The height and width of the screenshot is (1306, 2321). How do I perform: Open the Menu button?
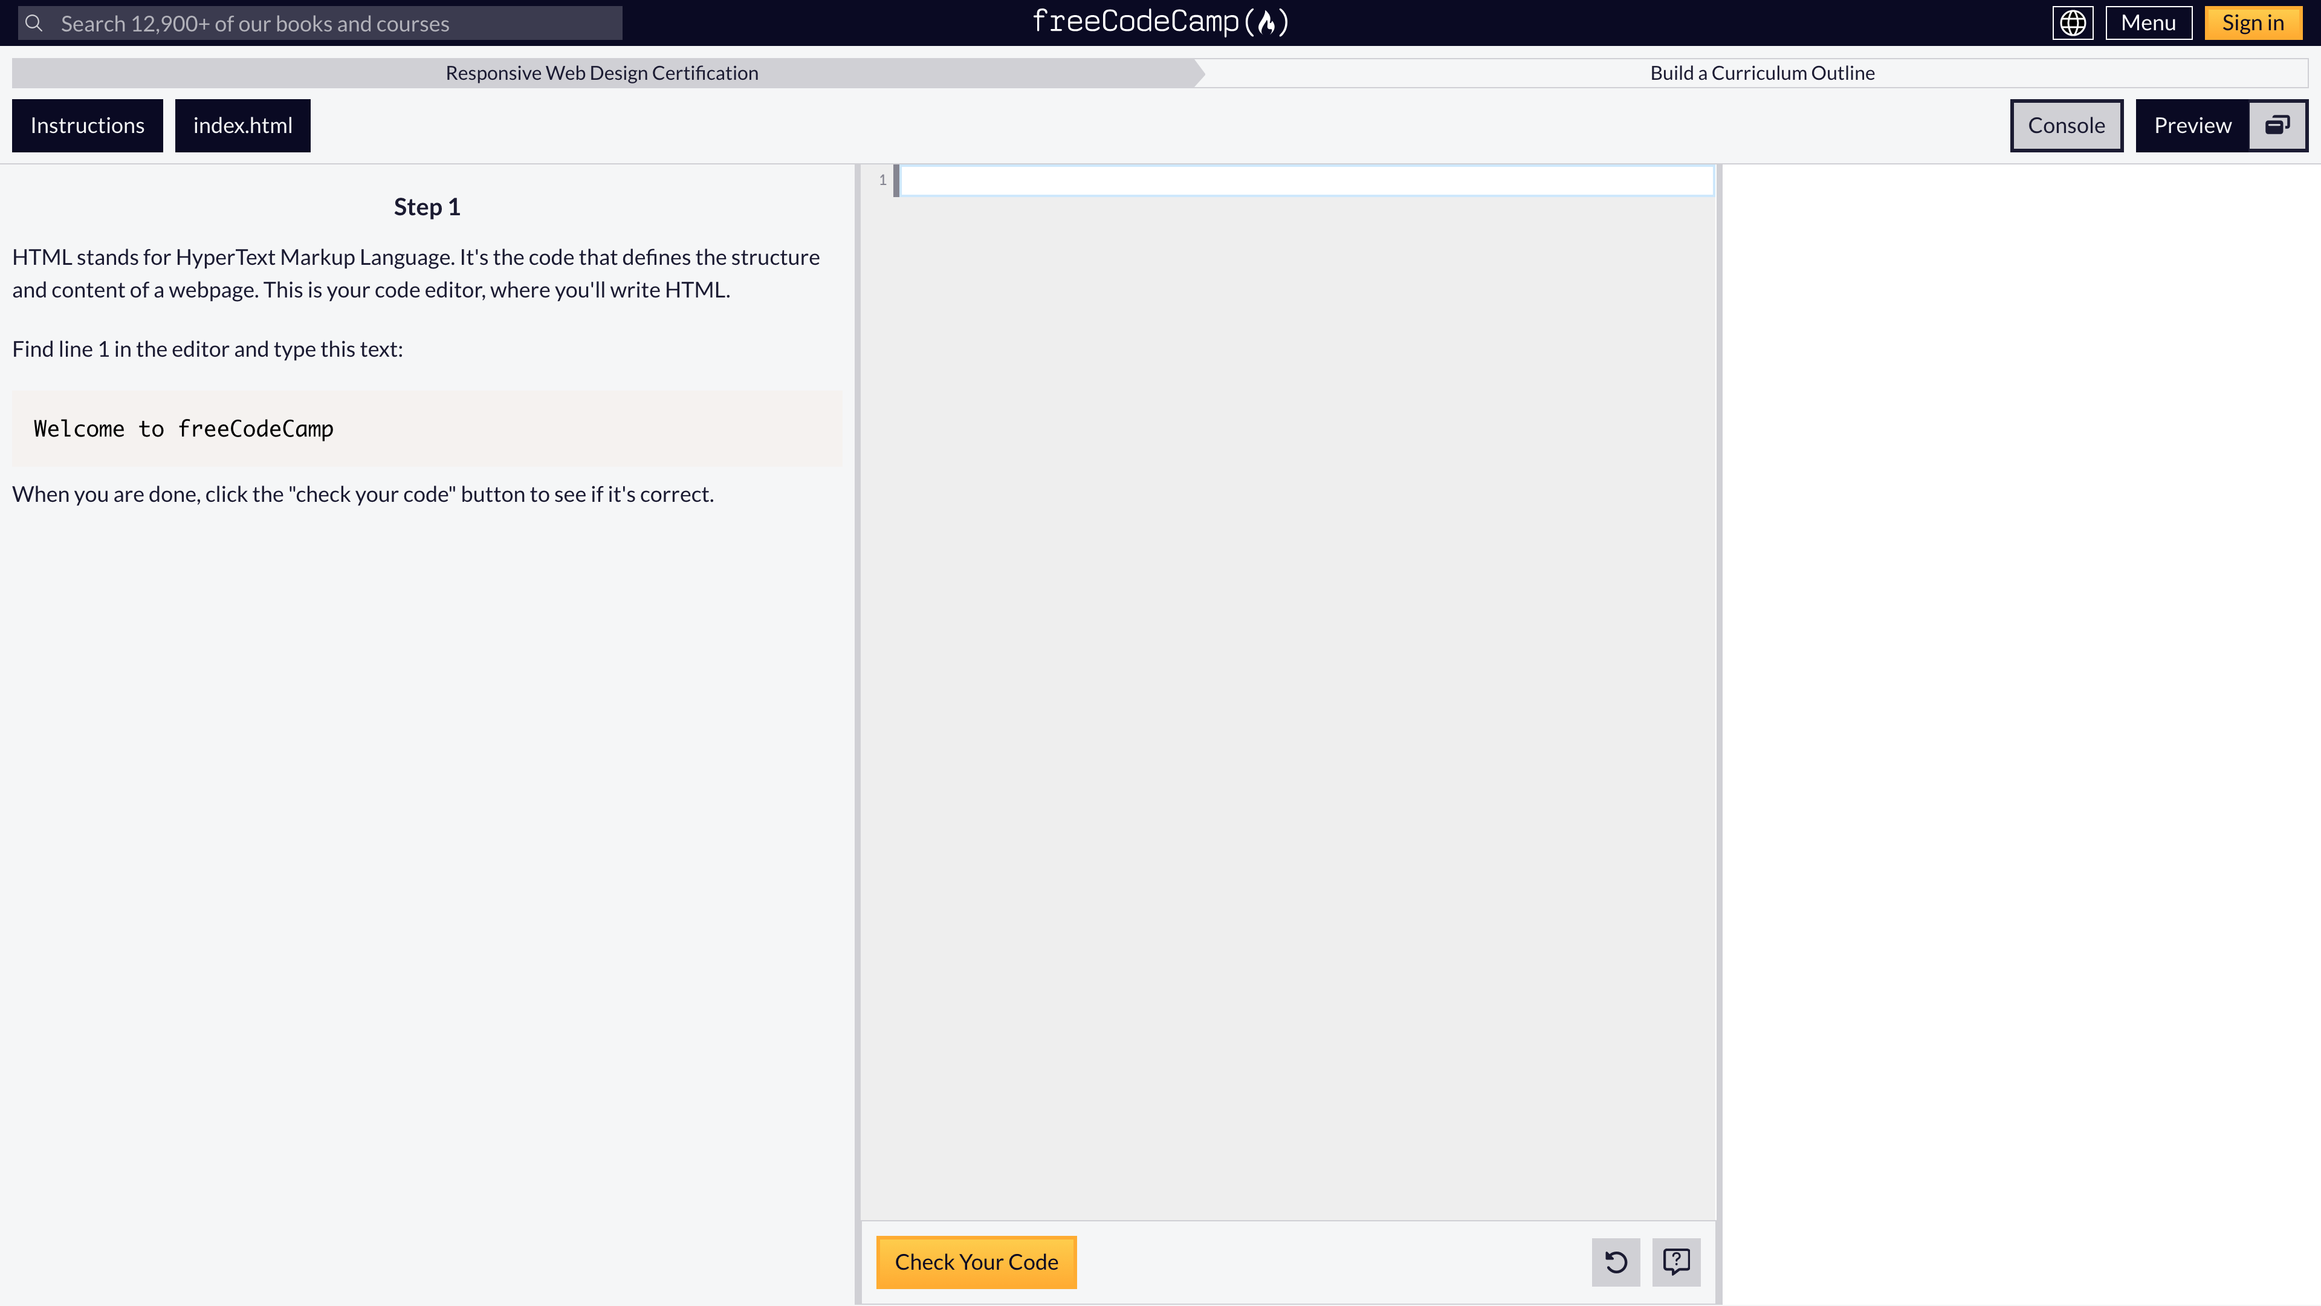click(2148, 22)
